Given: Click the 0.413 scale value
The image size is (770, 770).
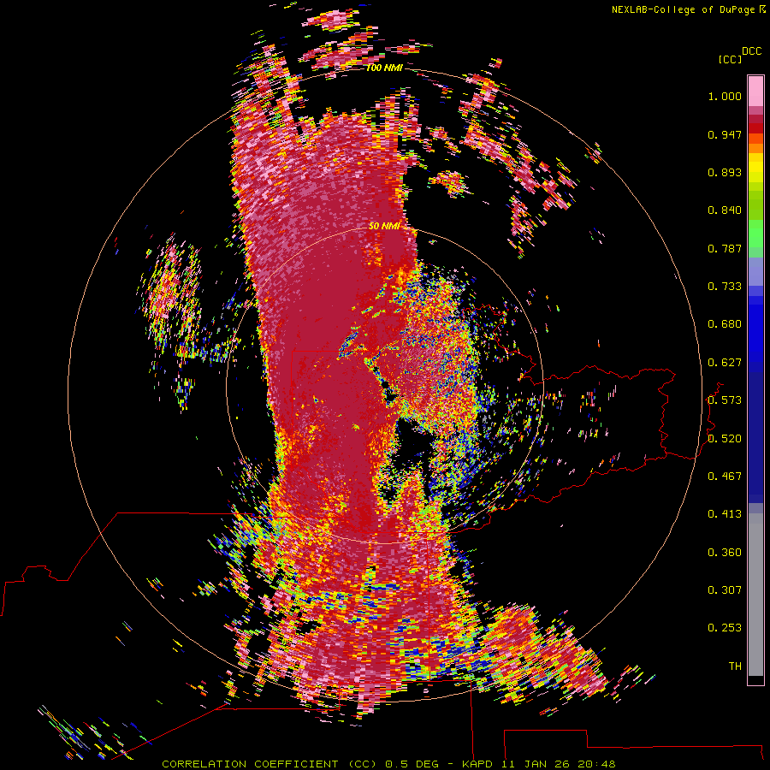Looking at the screenshot, I should [725, 514].
